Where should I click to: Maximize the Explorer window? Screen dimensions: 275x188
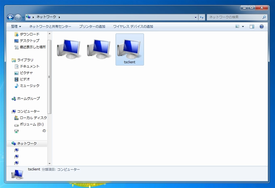252,8
